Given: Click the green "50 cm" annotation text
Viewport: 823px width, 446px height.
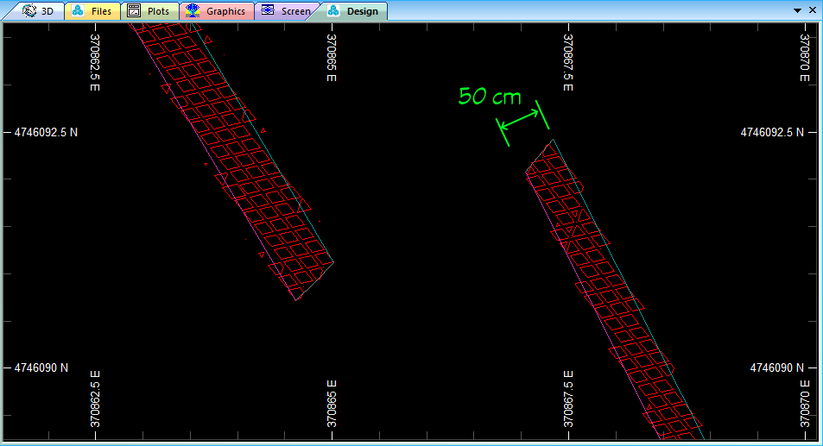Looking at the screenshot, I should coord(489,96).
